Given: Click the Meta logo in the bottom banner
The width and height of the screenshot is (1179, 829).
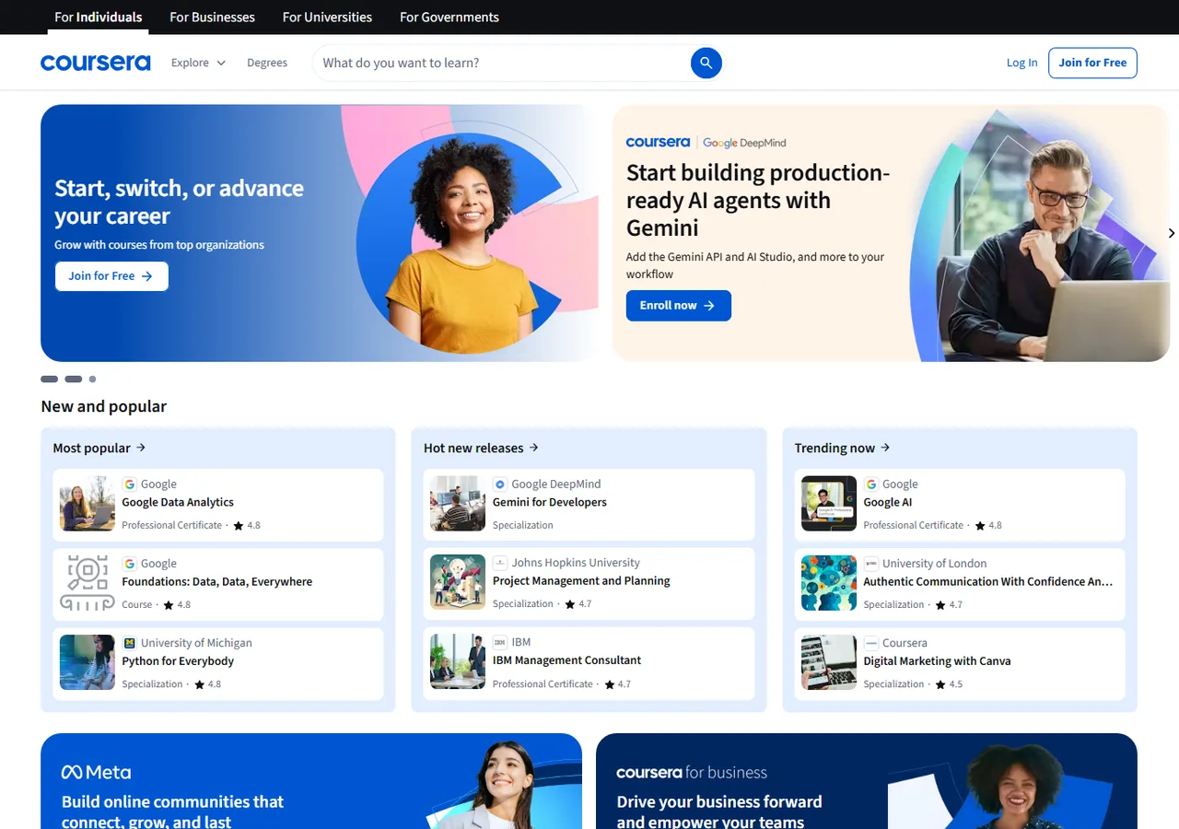Looking at the screenshot, I should point(96,772).
